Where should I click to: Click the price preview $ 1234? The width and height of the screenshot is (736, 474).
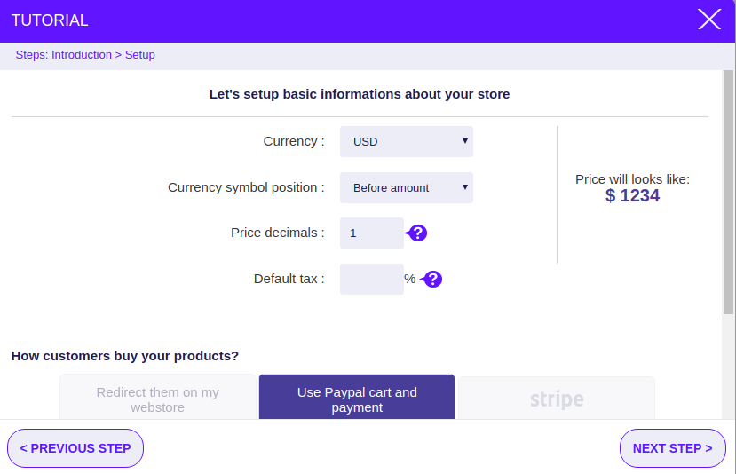tap(632, 195)
